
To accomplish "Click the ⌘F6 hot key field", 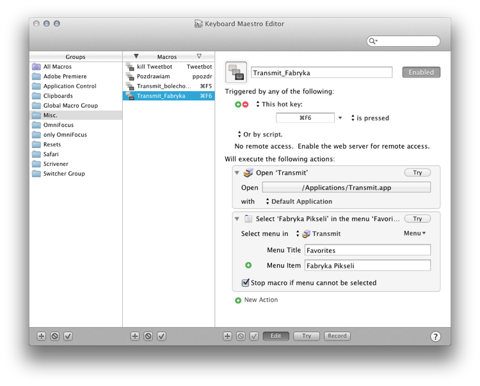I will (305, 118).
